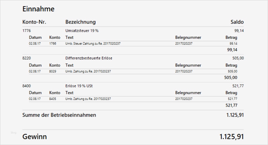Image resolution: width=268 pixels, height=145 pixels.
Task: Select the Differenzbesteuerte Erlöse account title
Action: pos(89,58)
